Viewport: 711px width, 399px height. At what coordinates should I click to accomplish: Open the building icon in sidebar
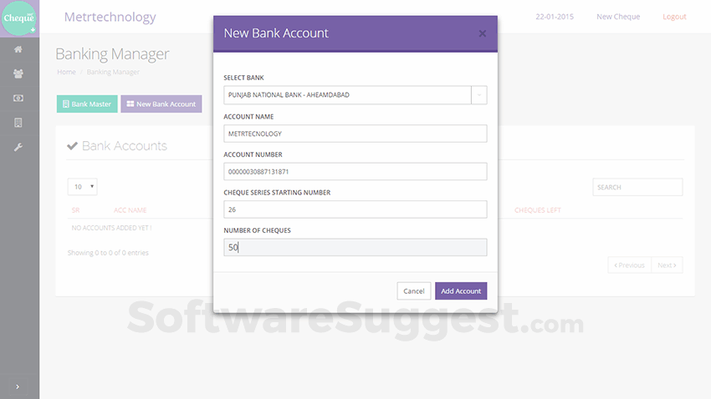18,123
